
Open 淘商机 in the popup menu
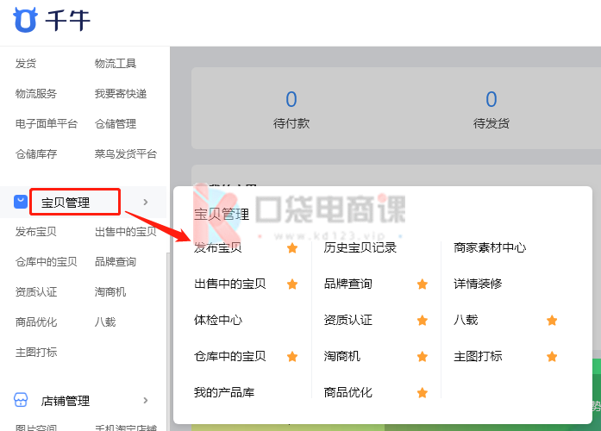(342, 356)
